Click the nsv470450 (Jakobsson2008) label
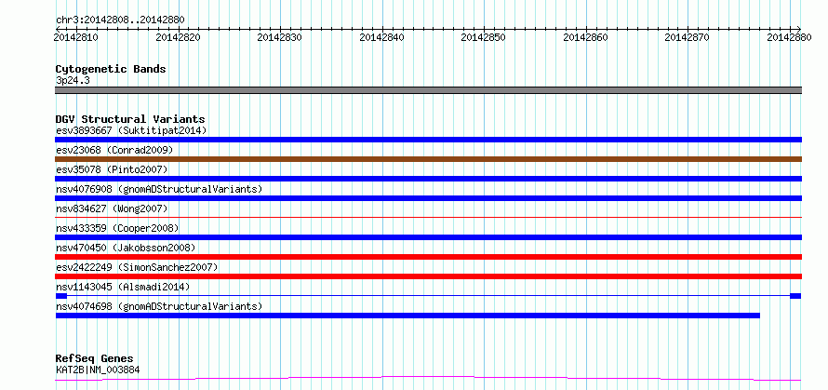The height and width of the screenshot is (390, 828). (126, 248)
